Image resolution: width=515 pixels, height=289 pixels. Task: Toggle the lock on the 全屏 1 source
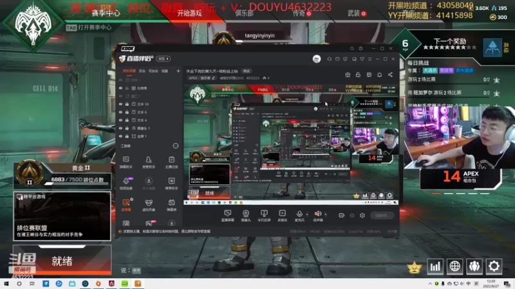pos(127,136)
